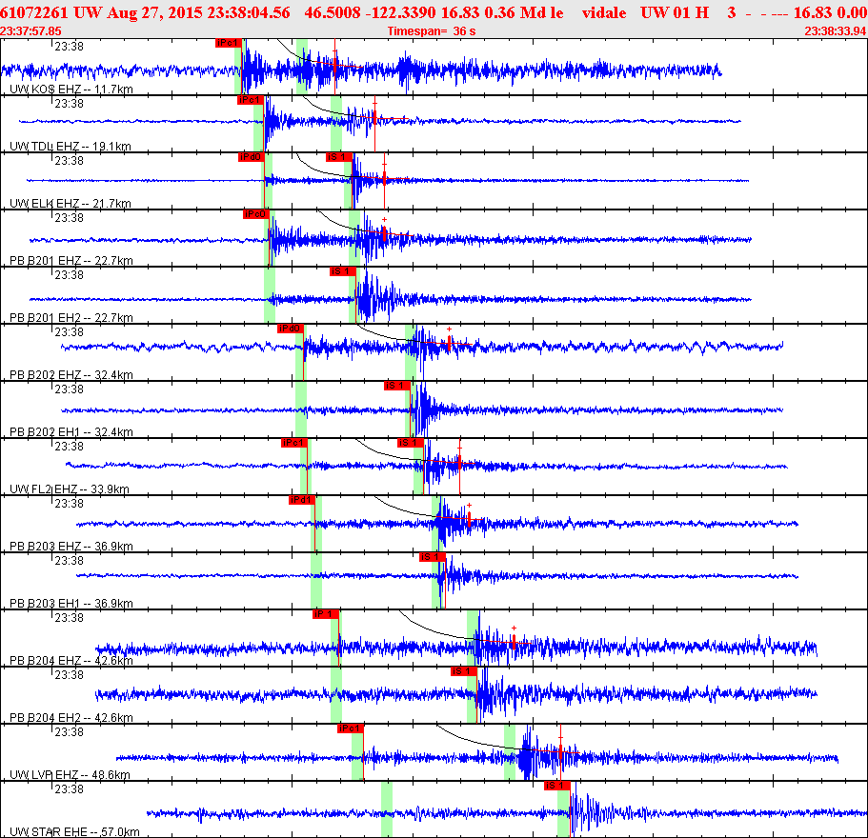Select the iS 1 pick on B201 EH2
This screenshot has width=868, height=838.
[343, 271]
